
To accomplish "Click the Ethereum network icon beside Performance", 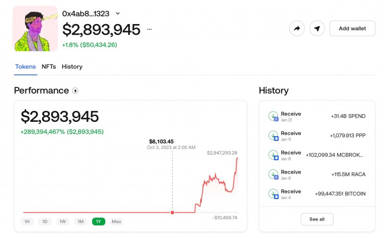I will (x=75, y=91).
